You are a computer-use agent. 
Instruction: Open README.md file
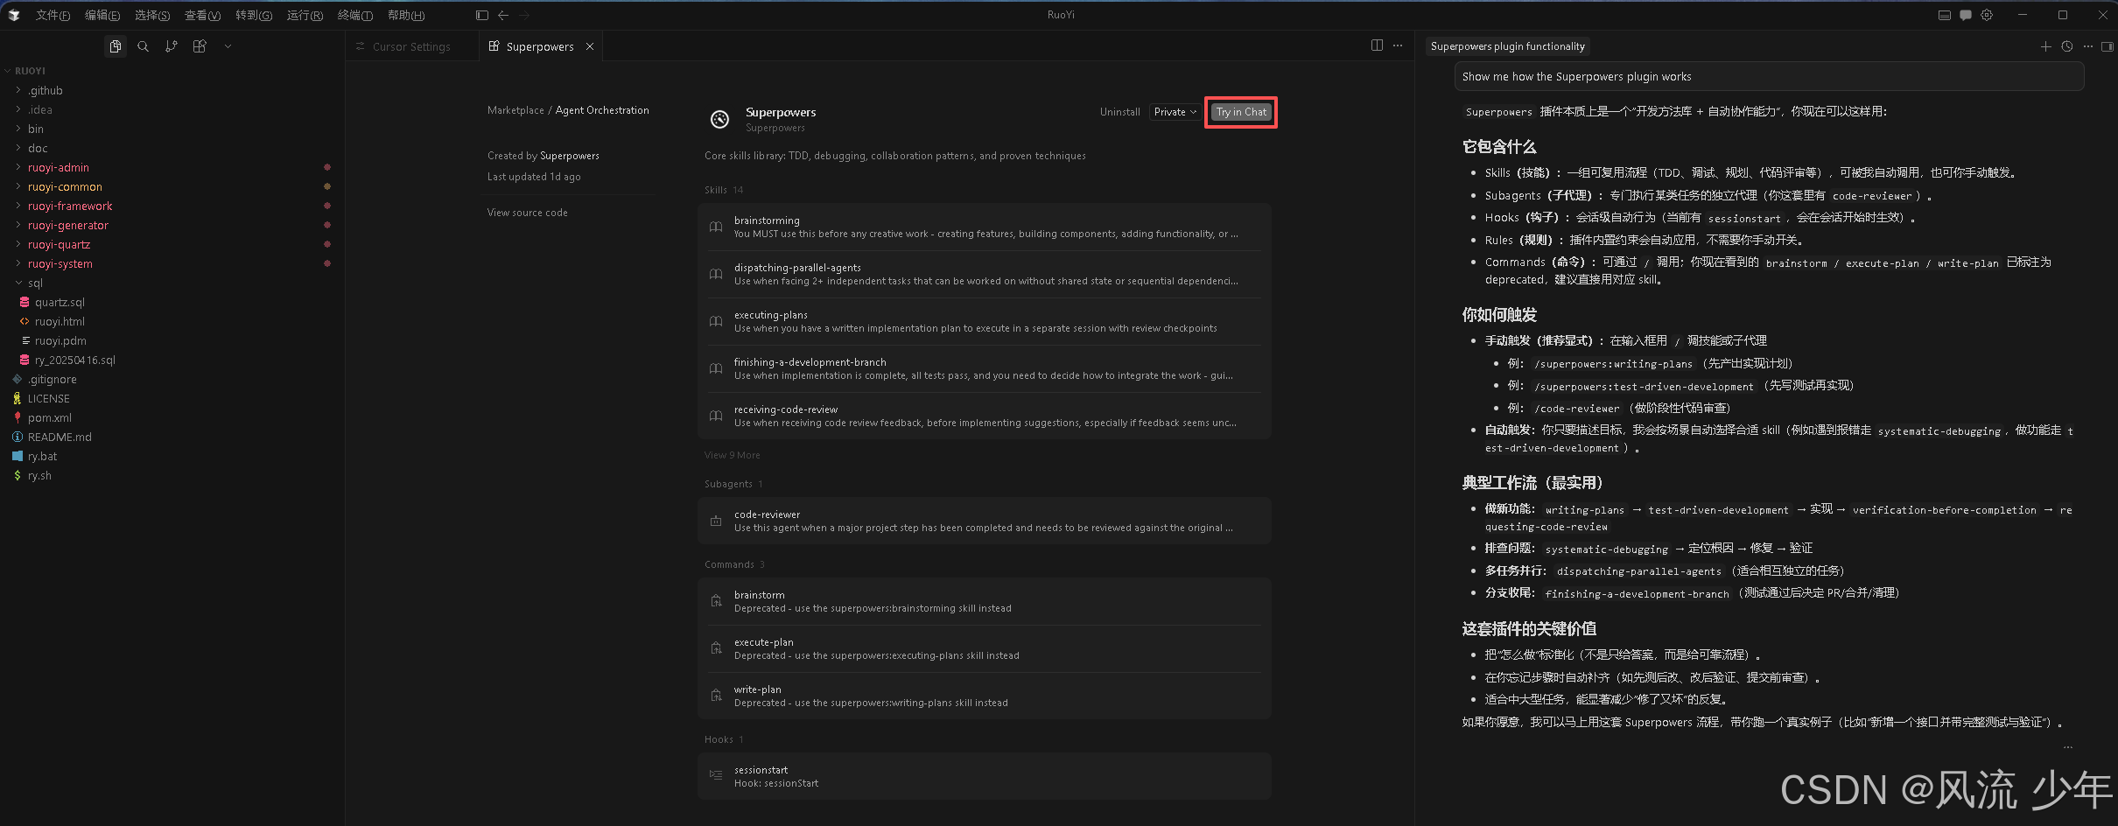172,437
